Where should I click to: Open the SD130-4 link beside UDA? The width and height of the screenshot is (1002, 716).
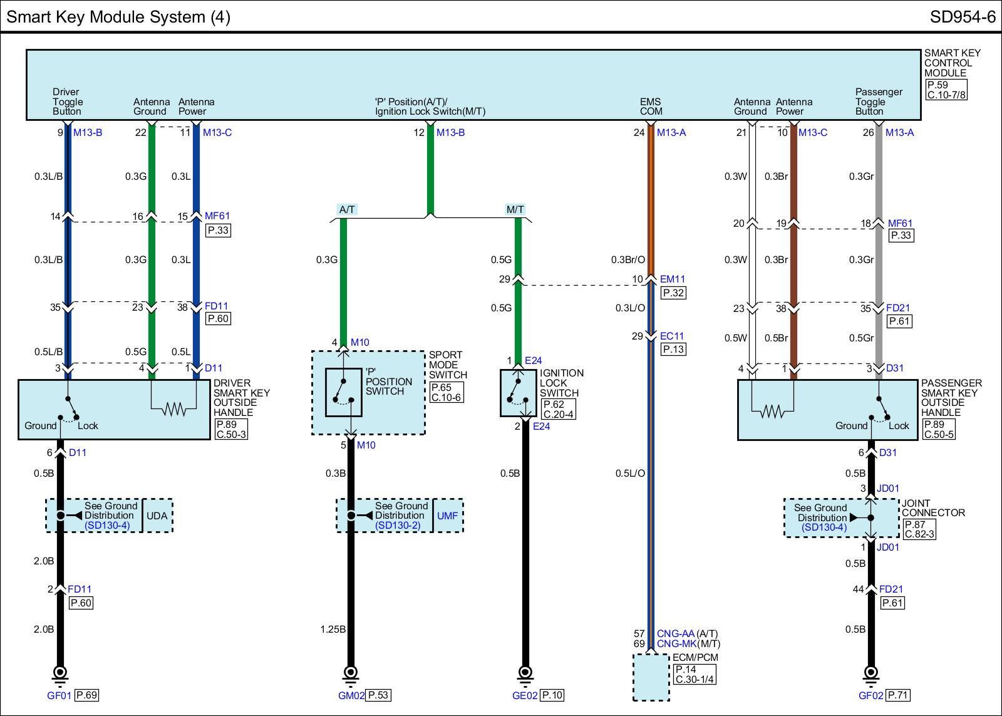pos(108,526)
